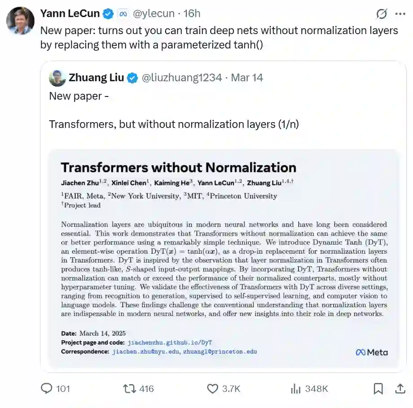Open Yann LeCun's profile picture
This screenshot has height=408, width=413.
point(20,21)
